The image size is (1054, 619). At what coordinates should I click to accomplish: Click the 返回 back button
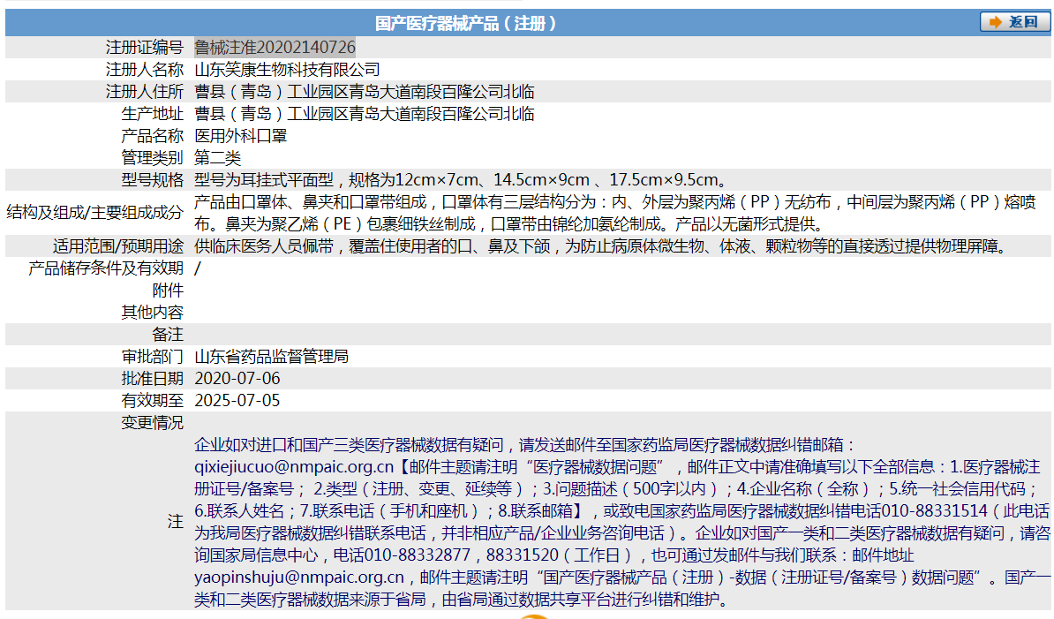tap(1014, 22)
